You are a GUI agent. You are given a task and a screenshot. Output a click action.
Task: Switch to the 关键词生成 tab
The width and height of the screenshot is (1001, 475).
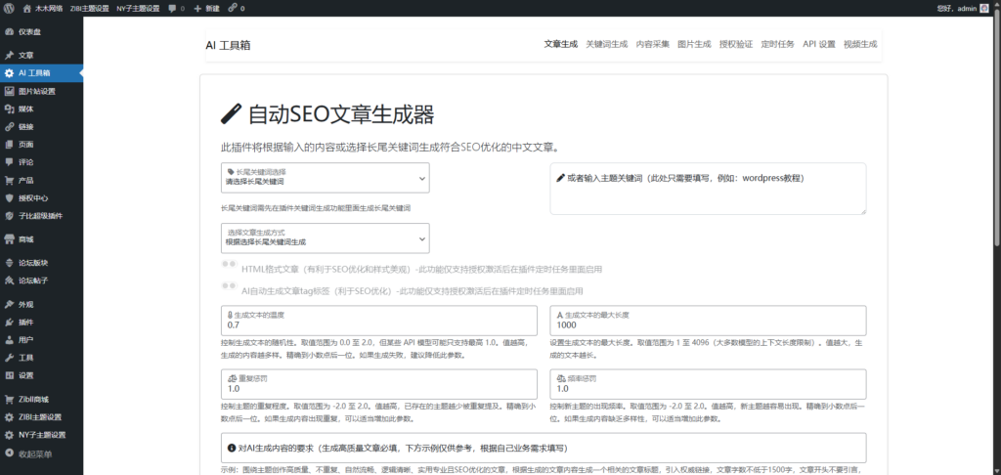coord(606,44)
